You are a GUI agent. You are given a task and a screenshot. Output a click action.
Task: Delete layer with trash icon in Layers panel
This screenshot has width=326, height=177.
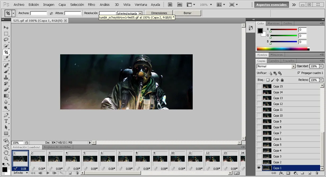316,173
